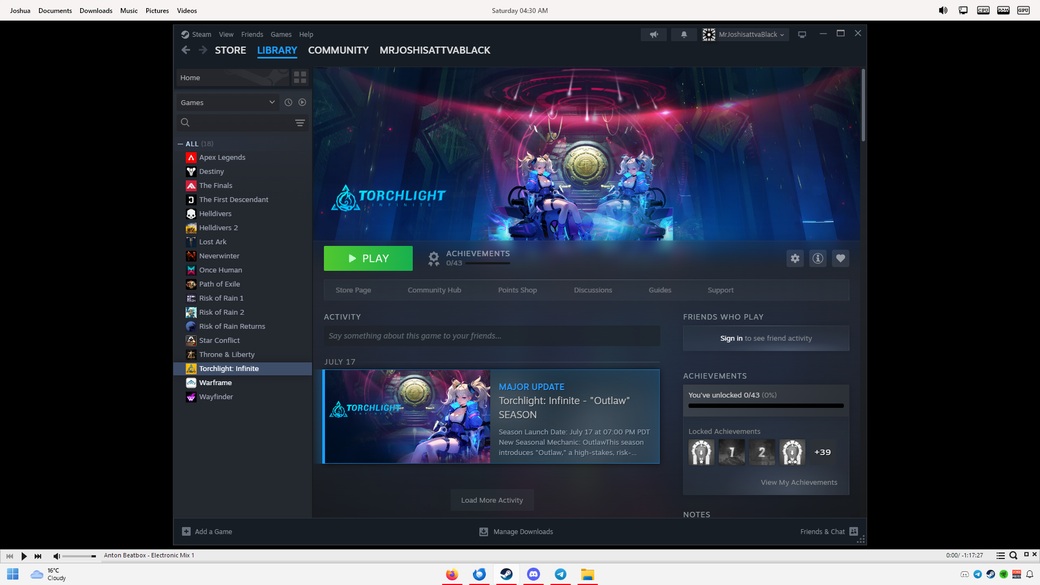Viewport: 1040px width, 585px height.
Task: Open the locked achievement labeled 2
Action: [x=762, y=452]
